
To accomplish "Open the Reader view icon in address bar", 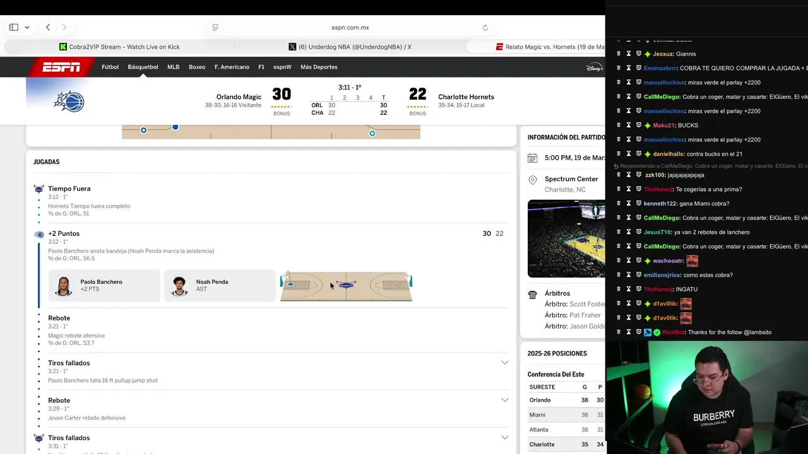I will coord(215,27).
